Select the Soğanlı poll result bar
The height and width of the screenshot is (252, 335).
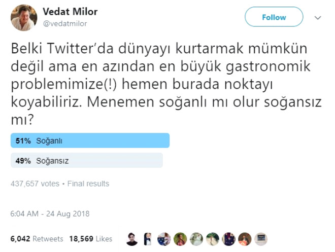click(x=90, y=140)
